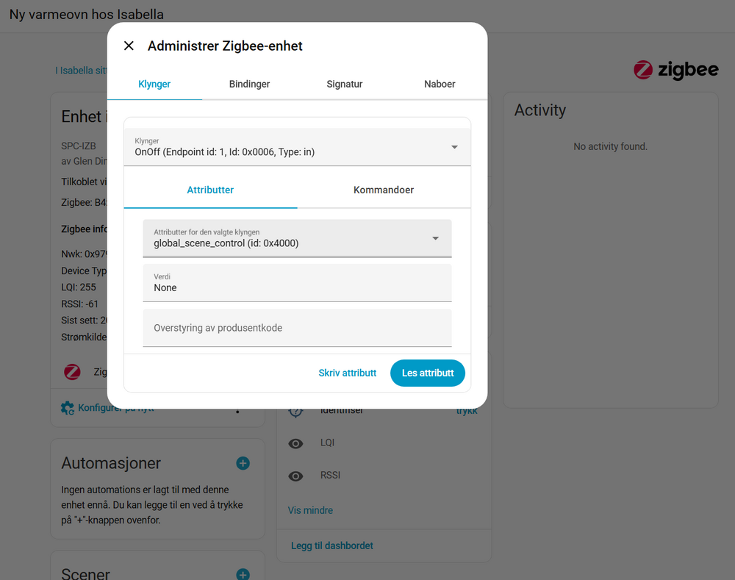Screen dimensions: 735x580
Task: Add a new automation with plus icon
Action: pos(243,463)
